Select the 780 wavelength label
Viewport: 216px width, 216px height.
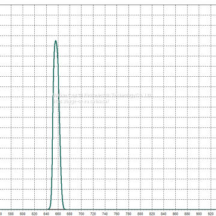128,214
